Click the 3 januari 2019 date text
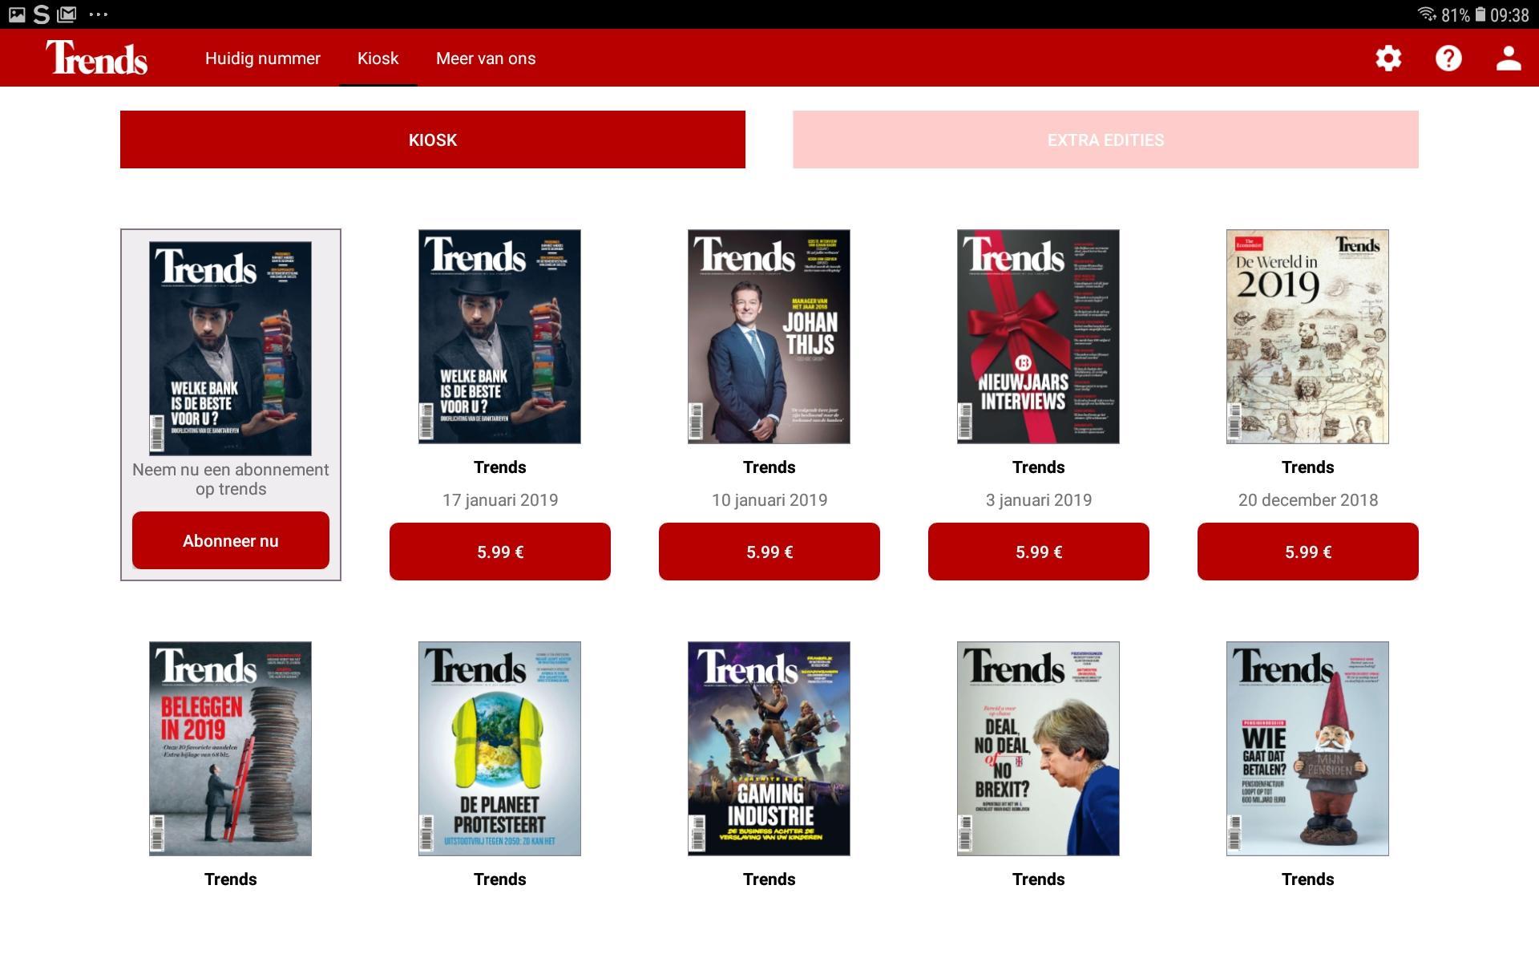The height and width of the screenshot is (962, 1539). 1039,500
